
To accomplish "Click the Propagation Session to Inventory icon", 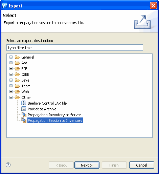I will [24, 120].
